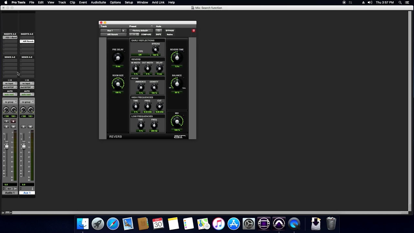This screenshot has height=233, width=414.
Task: Click the Reverb In Width knob
Action: point(136,68)
